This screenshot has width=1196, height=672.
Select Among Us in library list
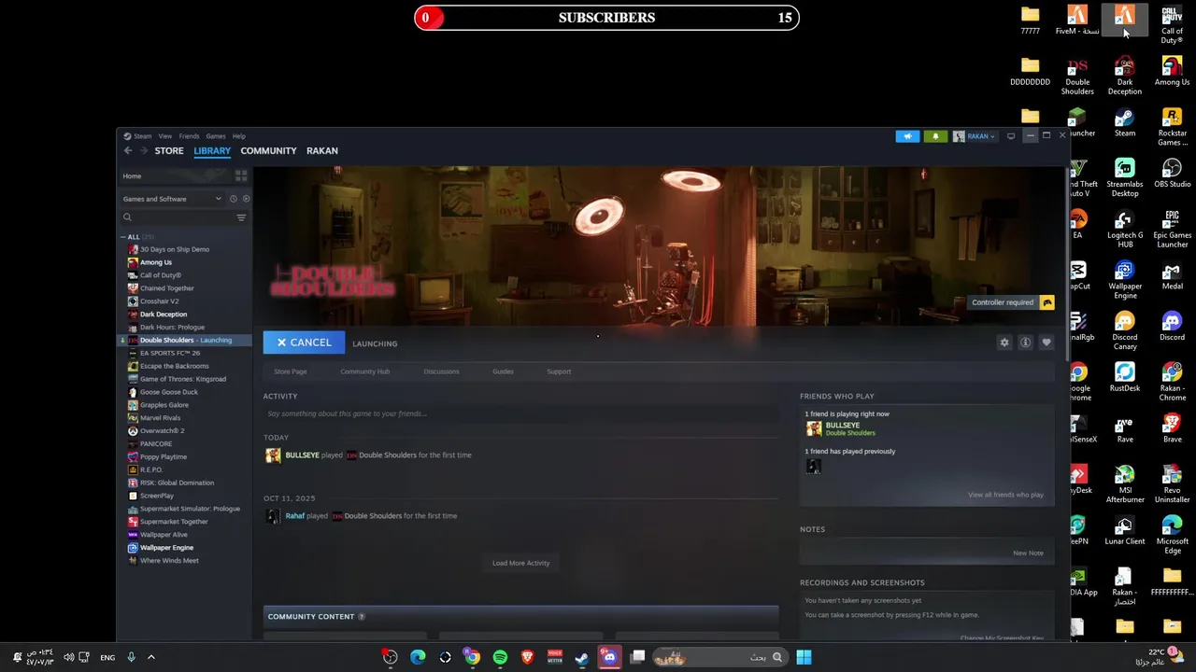(x=156, y=262)
